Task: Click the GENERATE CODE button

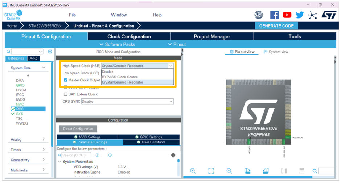Action: [x=276, y=26]
